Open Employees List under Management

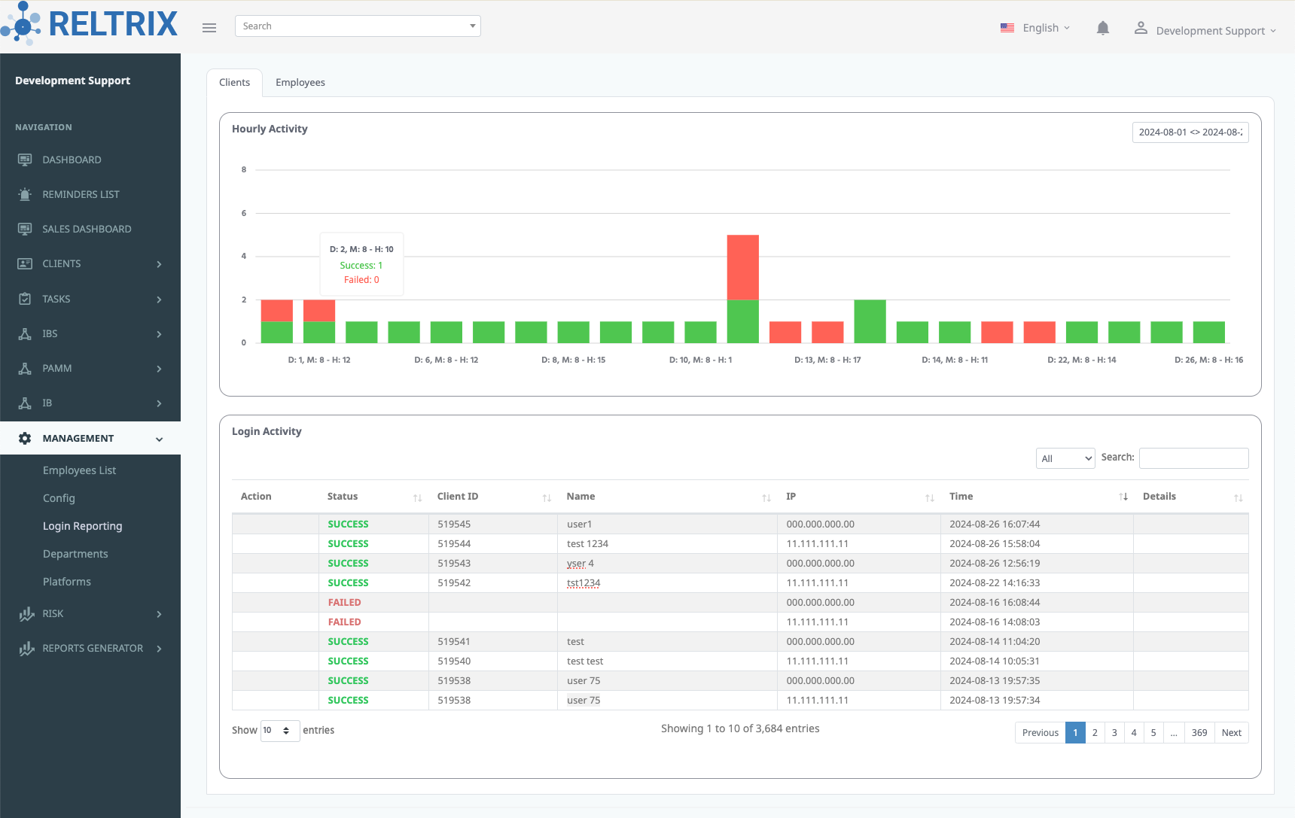79,470
